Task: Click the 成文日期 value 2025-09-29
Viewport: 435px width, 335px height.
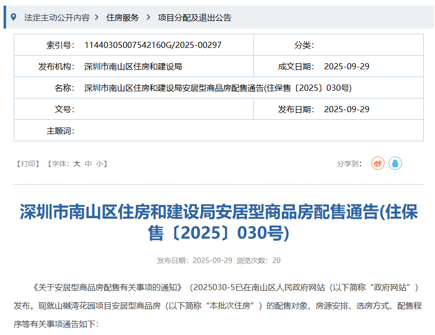Action: 346,66
